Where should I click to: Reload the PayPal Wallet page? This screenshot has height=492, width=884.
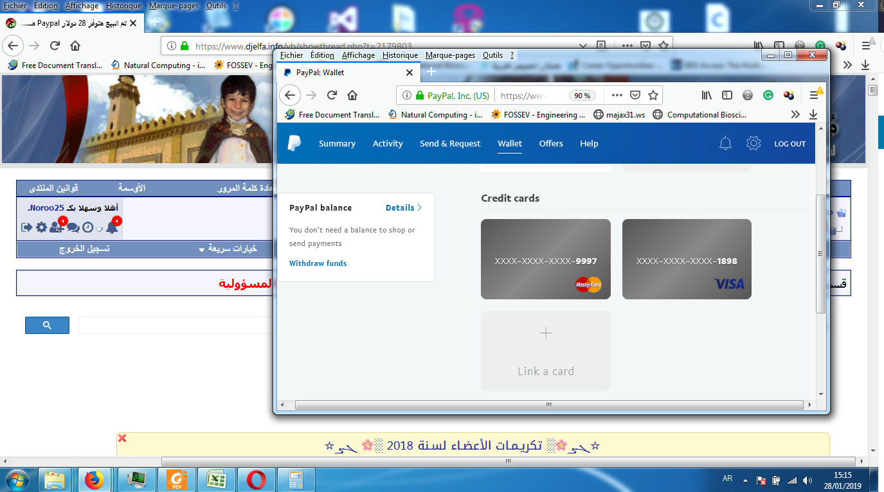(332, 95)
